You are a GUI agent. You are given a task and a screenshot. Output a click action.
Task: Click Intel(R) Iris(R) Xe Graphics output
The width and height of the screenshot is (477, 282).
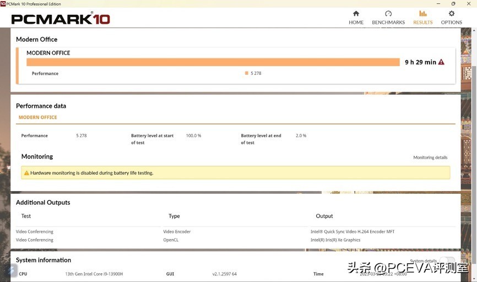coord(335,240)
